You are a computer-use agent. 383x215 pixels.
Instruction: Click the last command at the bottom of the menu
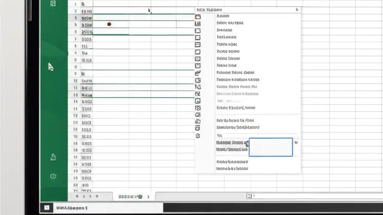pyautogui.click(x=232, y=168)
